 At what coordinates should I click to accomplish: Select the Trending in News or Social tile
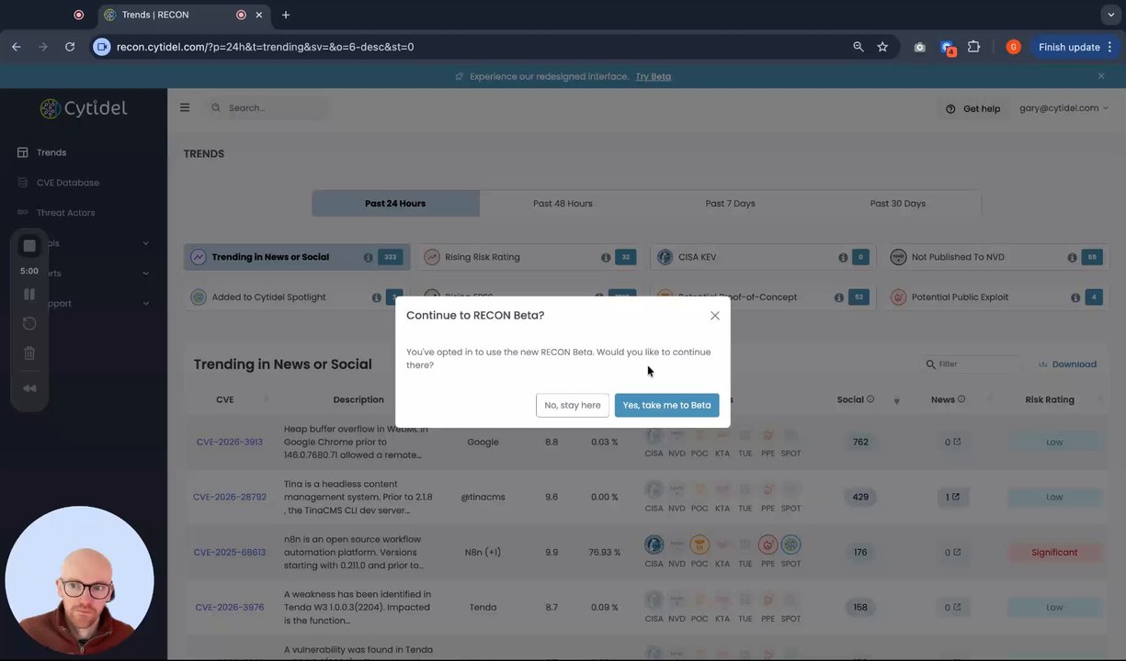297,257
